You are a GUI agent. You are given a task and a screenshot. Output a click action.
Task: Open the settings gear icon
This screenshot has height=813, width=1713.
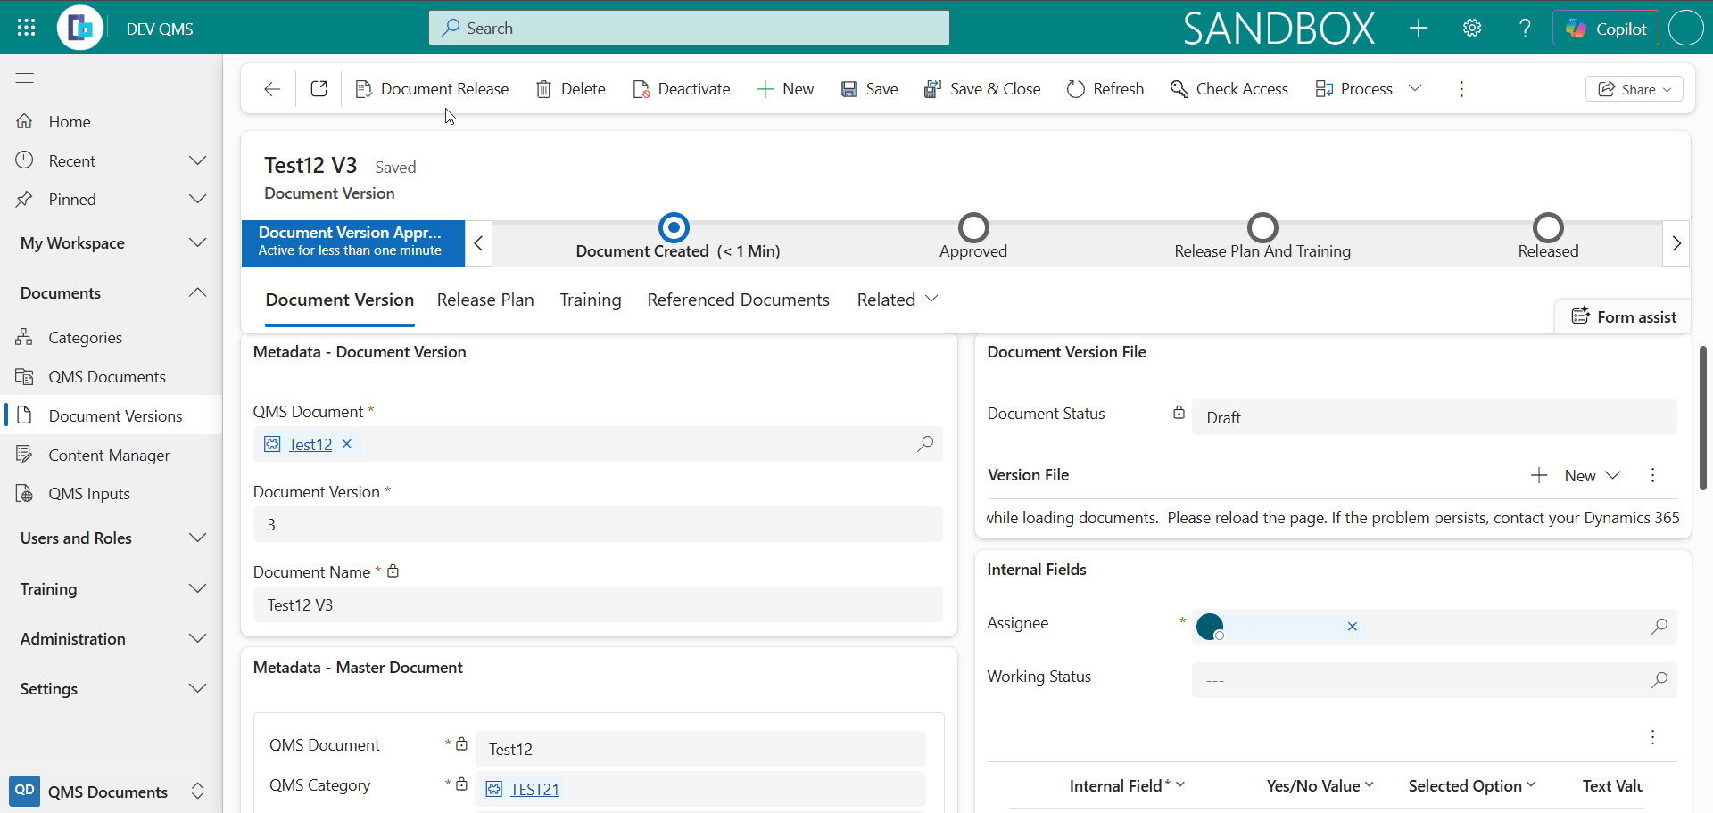1472,28
